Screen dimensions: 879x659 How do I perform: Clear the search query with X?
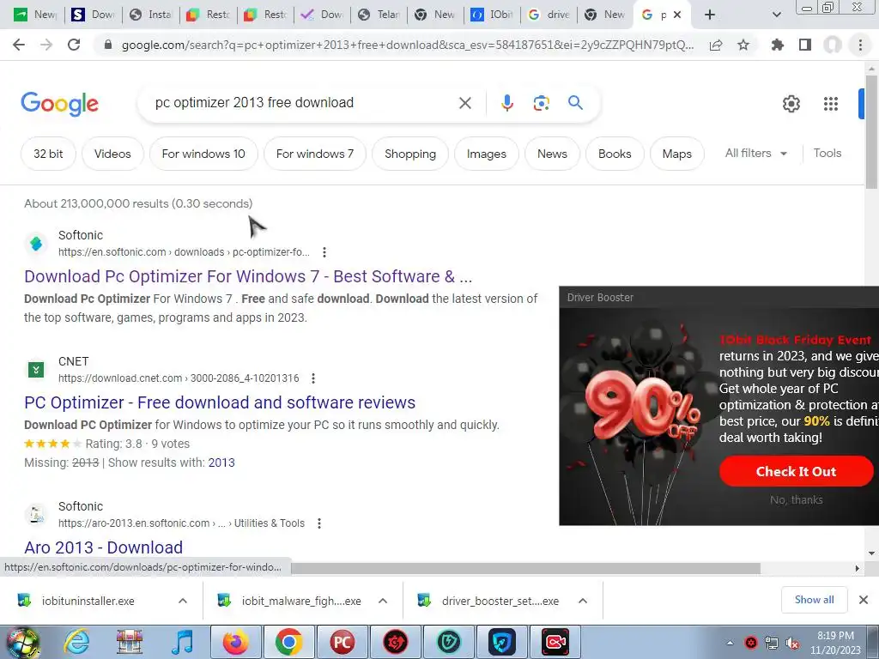(x=464, y=103)
